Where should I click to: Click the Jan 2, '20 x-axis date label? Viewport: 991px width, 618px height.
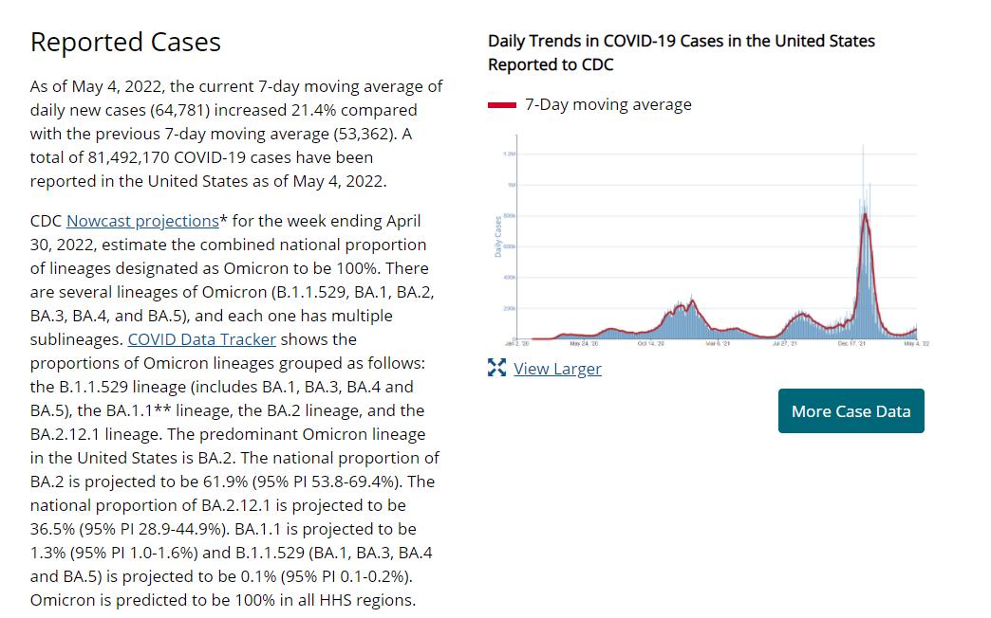click(517, 344)
